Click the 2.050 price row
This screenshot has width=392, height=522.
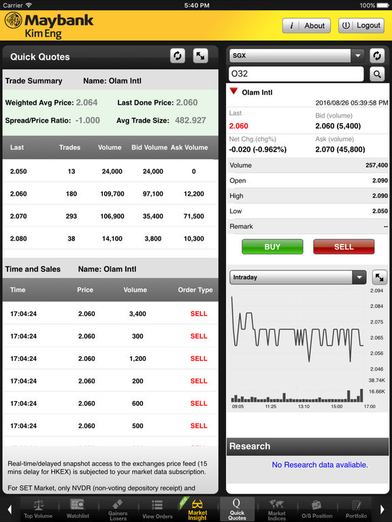coord(110,171)
